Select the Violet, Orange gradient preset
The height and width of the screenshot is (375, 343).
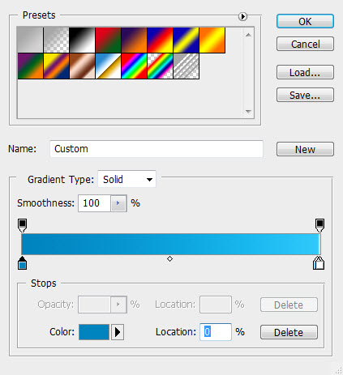point(134,40)
